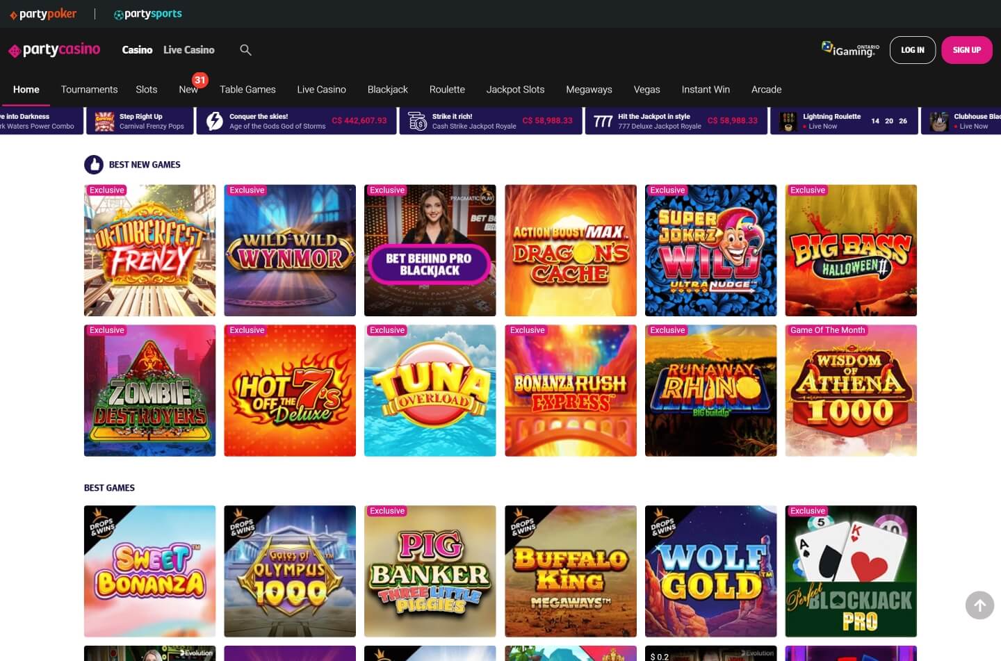Click the Lightning Roulette ticker icon

click(788, 122)
